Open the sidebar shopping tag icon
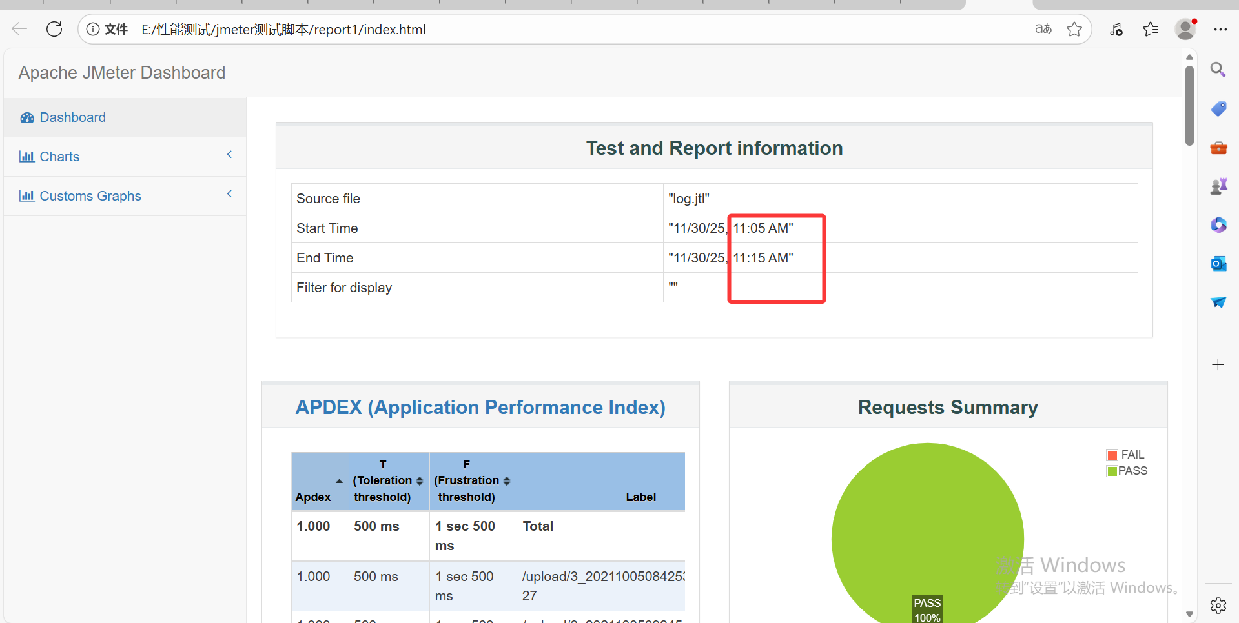The height and width of the screenshot is (623, 1239). click(1218, 108)
